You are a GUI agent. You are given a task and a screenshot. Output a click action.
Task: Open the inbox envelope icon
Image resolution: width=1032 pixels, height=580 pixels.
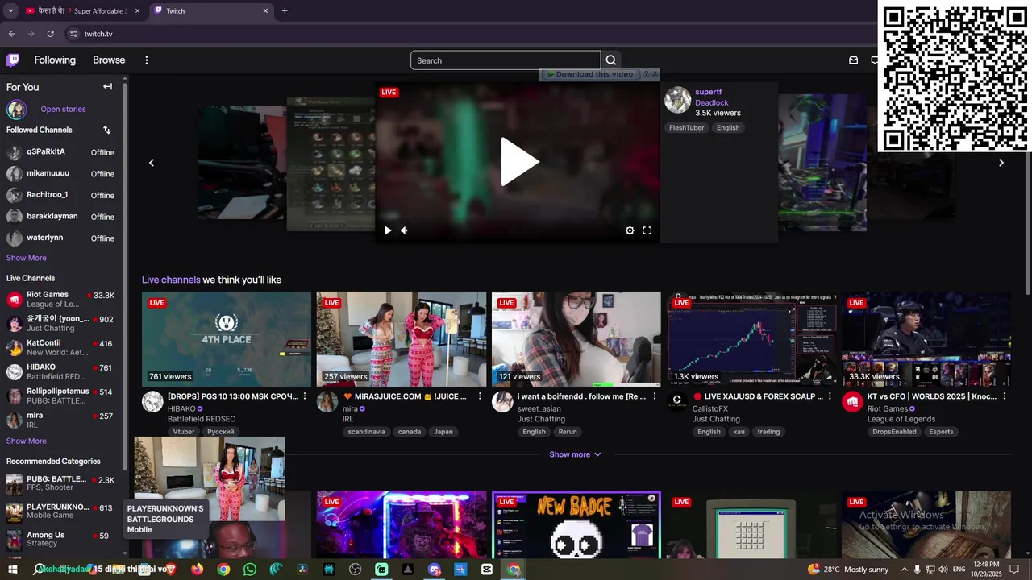(x=854, y=60)
